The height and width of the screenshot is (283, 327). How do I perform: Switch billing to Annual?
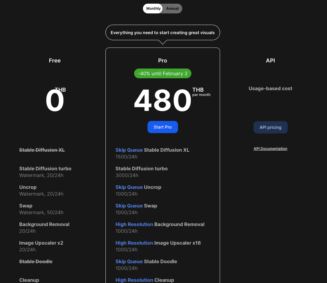click(x=172, y=9)
